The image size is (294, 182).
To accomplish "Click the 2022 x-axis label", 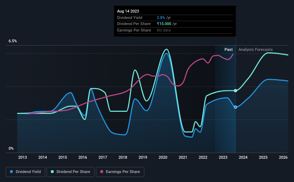I will (203, 157).
